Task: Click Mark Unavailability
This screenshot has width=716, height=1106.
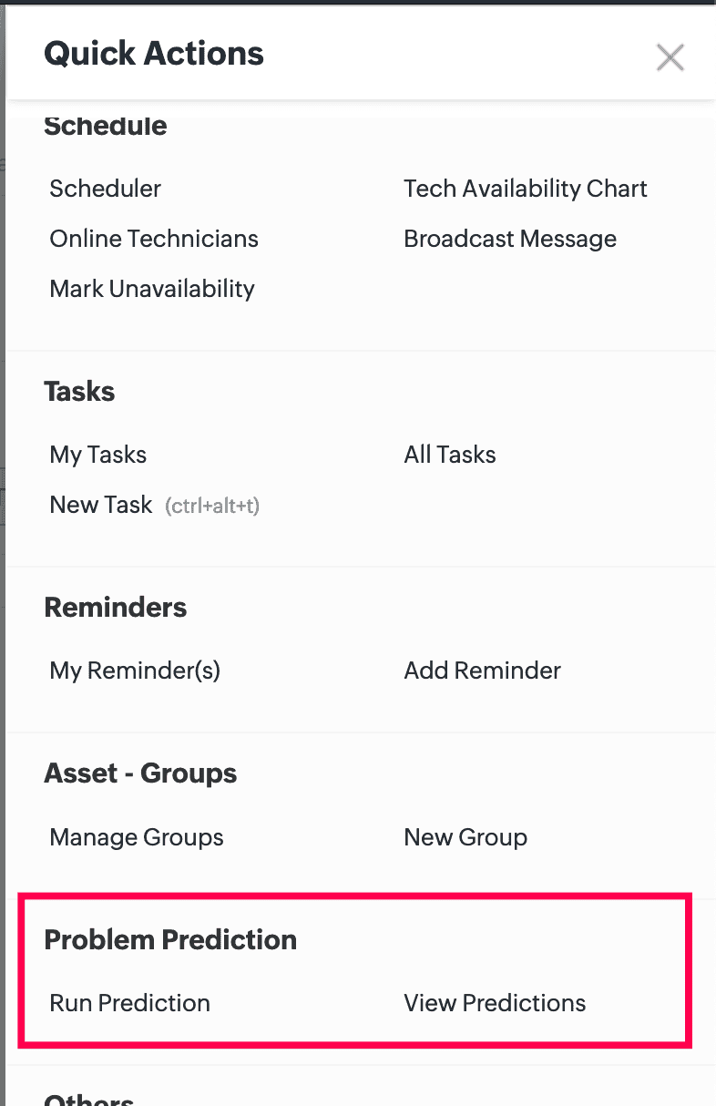Action: [x=152, y=289]
